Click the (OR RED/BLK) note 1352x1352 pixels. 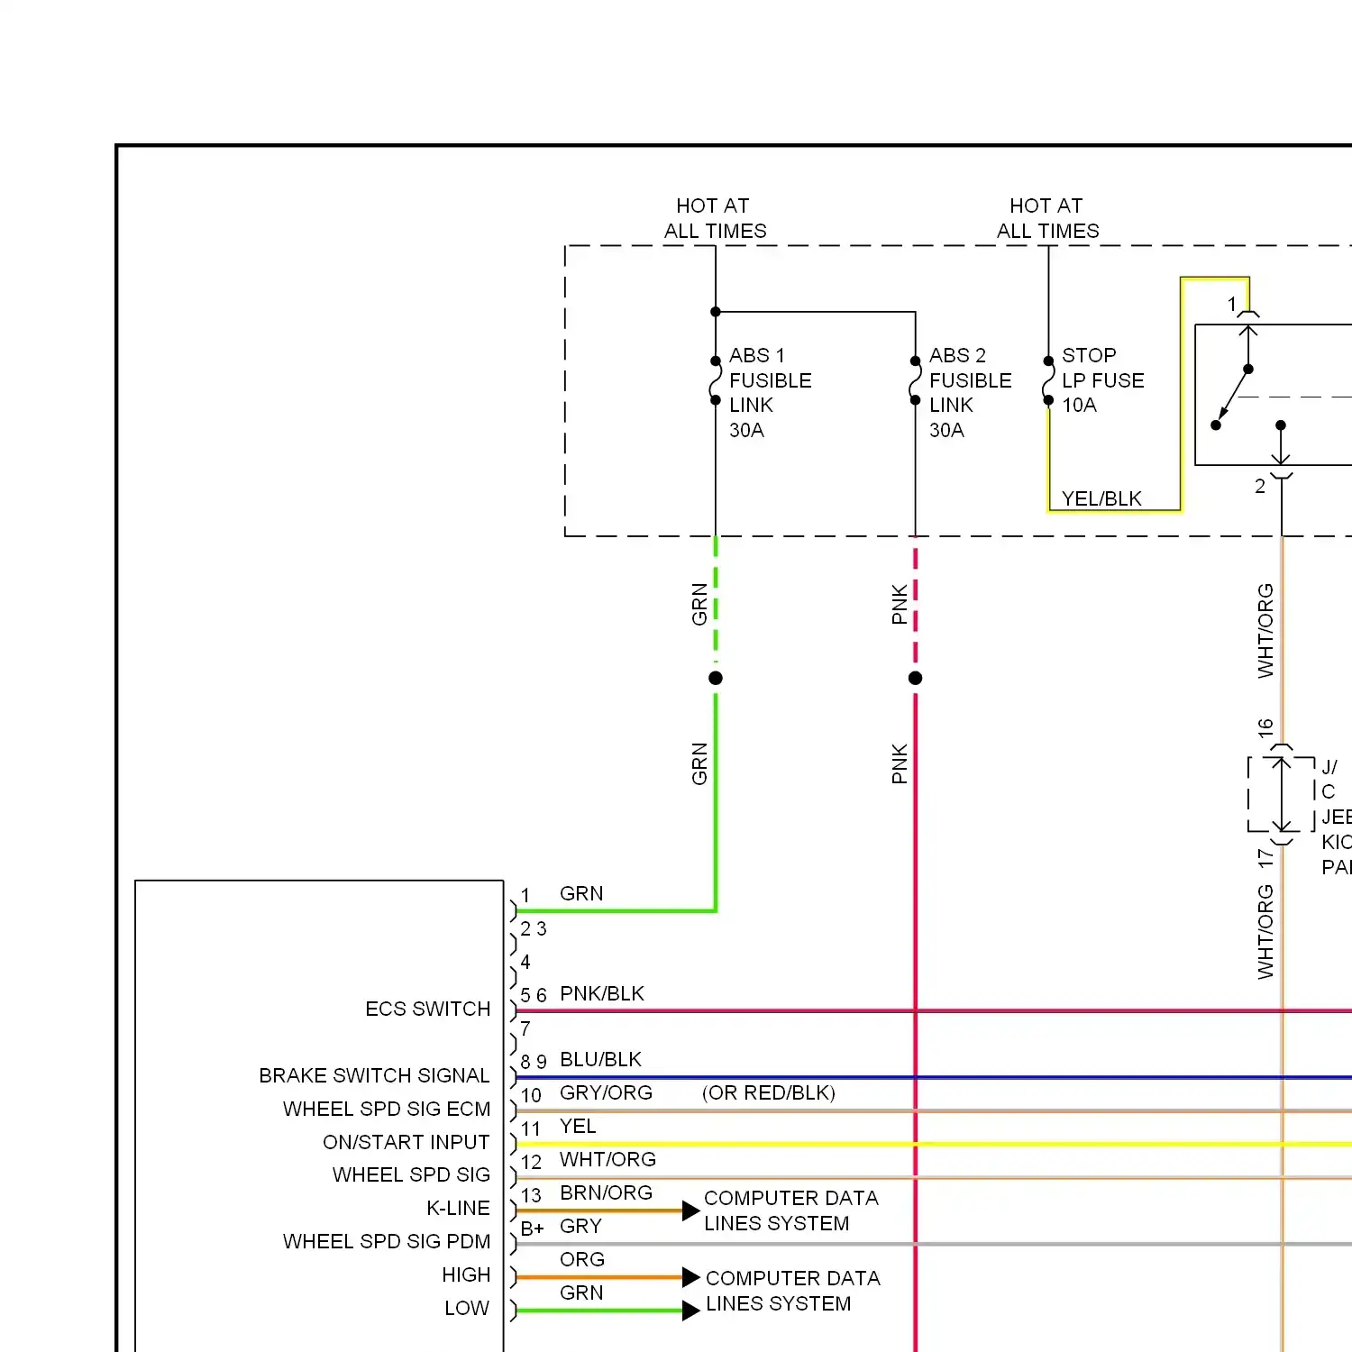pos(769,1092)
